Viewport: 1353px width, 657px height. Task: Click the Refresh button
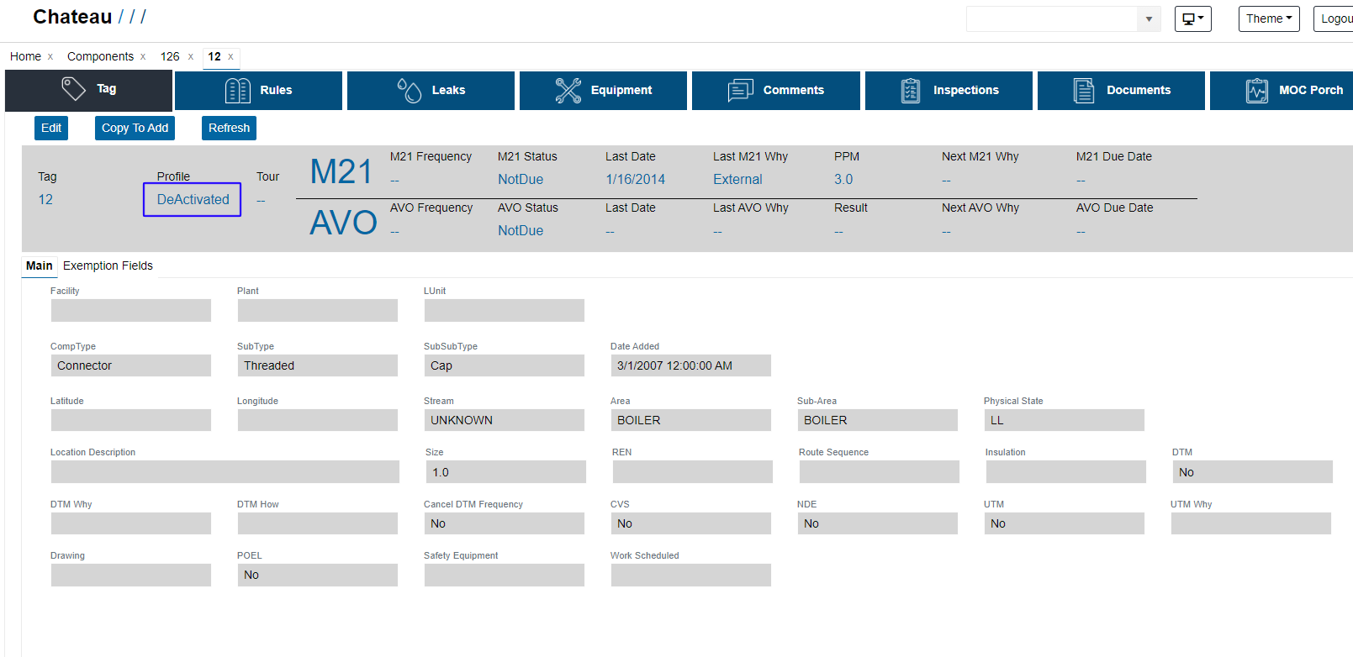click(229, 128)
